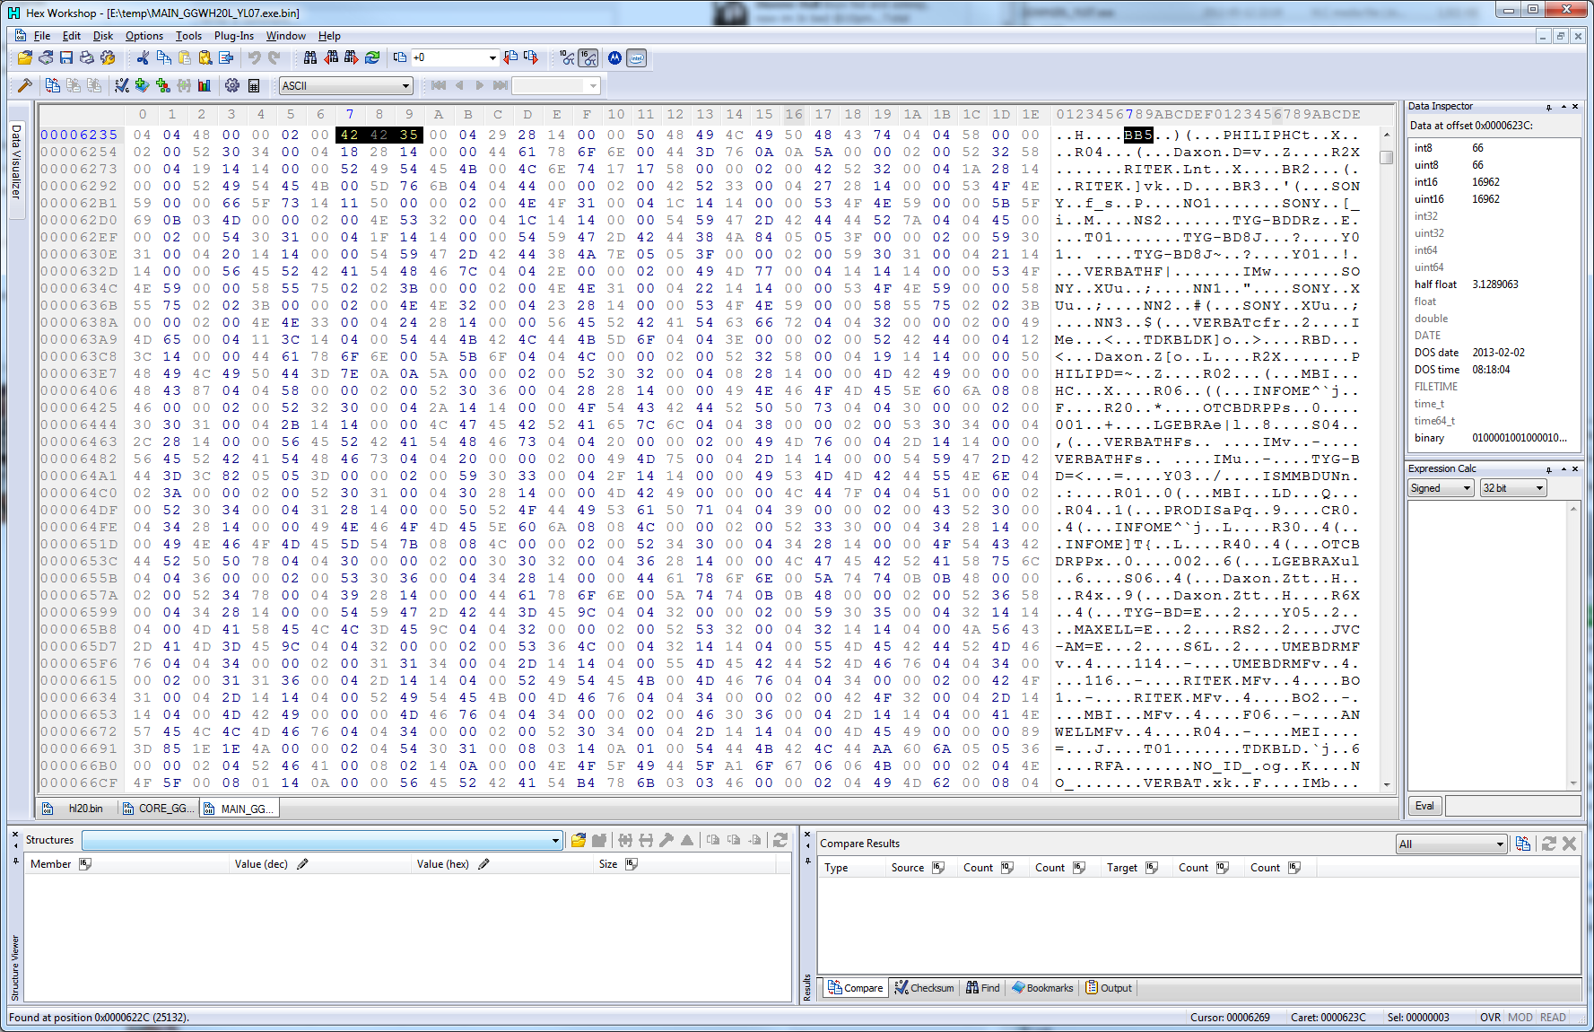The width and height of the screenshot is (1594, 1032).
Task: Click the Caret: 0000623C status entry
Action: (1328, 1017)
